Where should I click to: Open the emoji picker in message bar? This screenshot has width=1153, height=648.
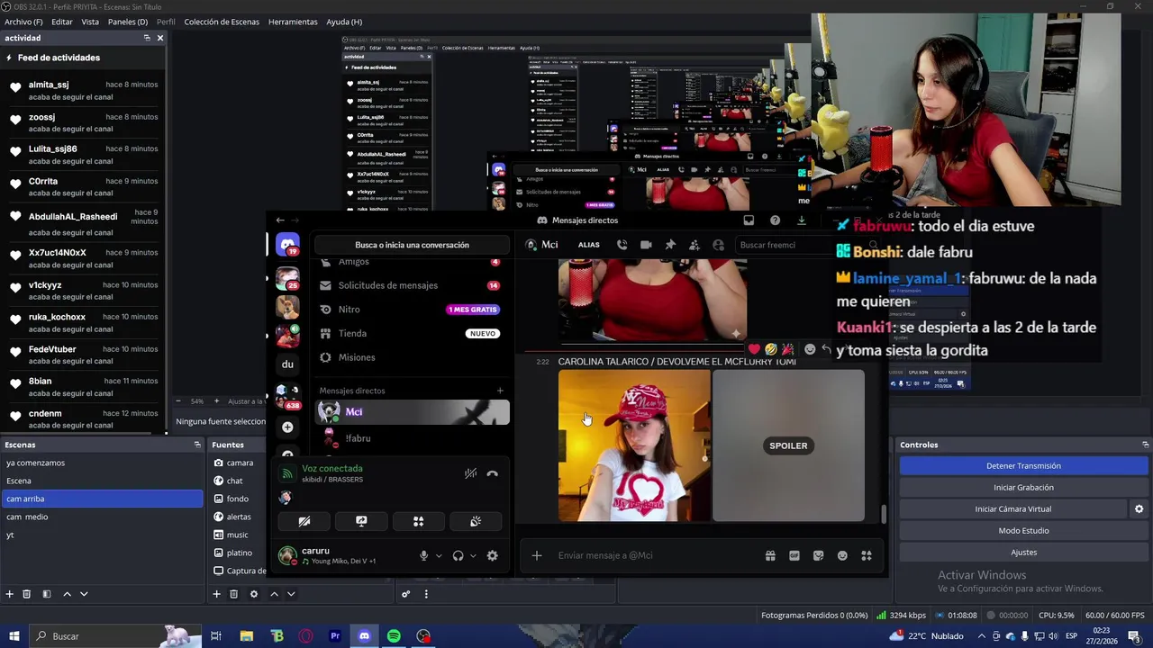[843, 555]
